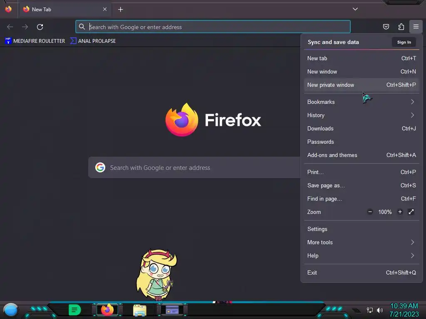Screen dimensions: 426x319
Task: Open the second bookmark on the bookmarks toolbar
Action: click(x=93, y=41)
